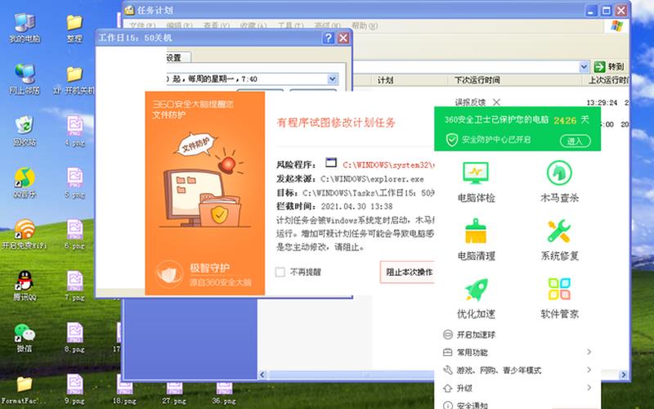Screen dimensions: 654x409
Task: Select 6.png file on desktop
Action: pyautogui.click(x=74, y=234)
